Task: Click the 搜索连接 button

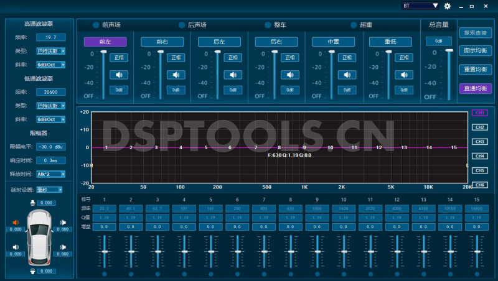Action: click(476, 33)
